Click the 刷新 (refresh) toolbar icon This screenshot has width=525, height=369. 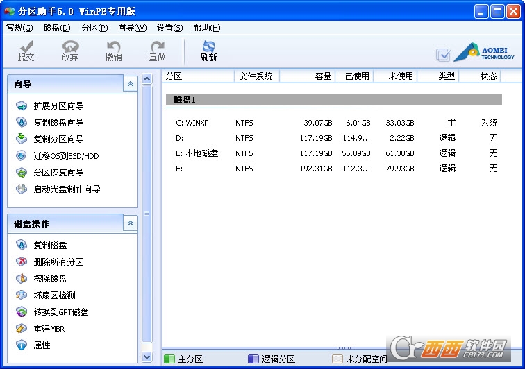208,51
